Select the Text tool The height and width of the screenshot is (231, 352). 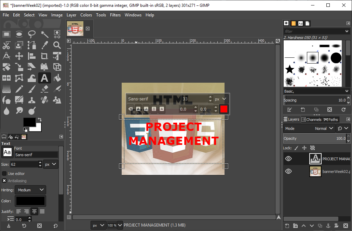point(44,78)
